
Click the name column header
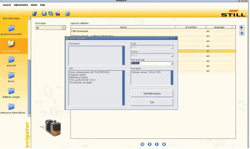[123, 27]
